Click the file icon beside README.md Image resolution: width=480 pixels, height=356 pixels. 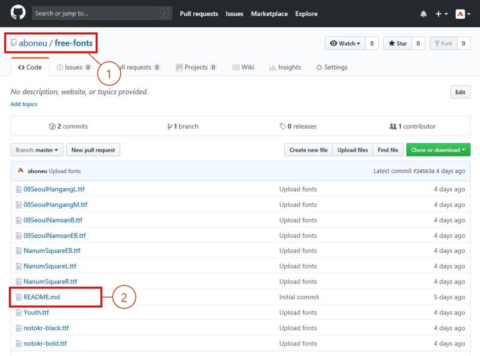(19, 297)
